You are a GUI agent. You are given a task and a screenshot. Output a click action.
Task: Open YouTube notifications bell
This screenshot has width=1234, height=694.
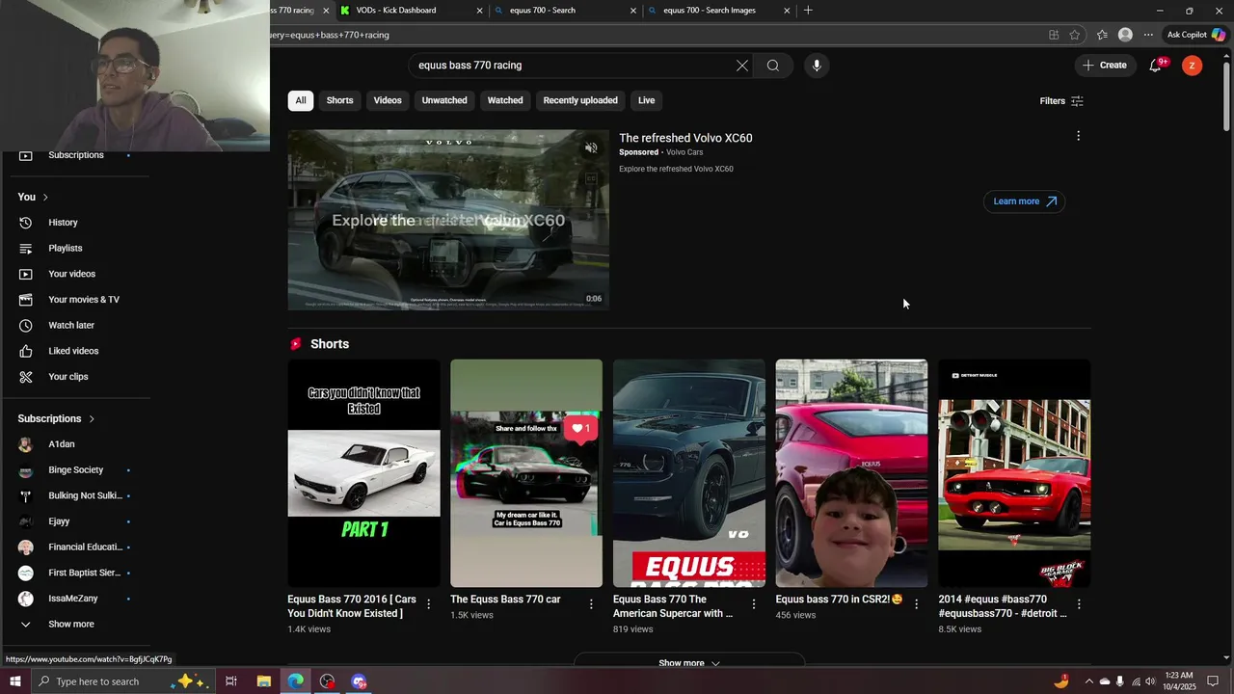(1155, 66)
